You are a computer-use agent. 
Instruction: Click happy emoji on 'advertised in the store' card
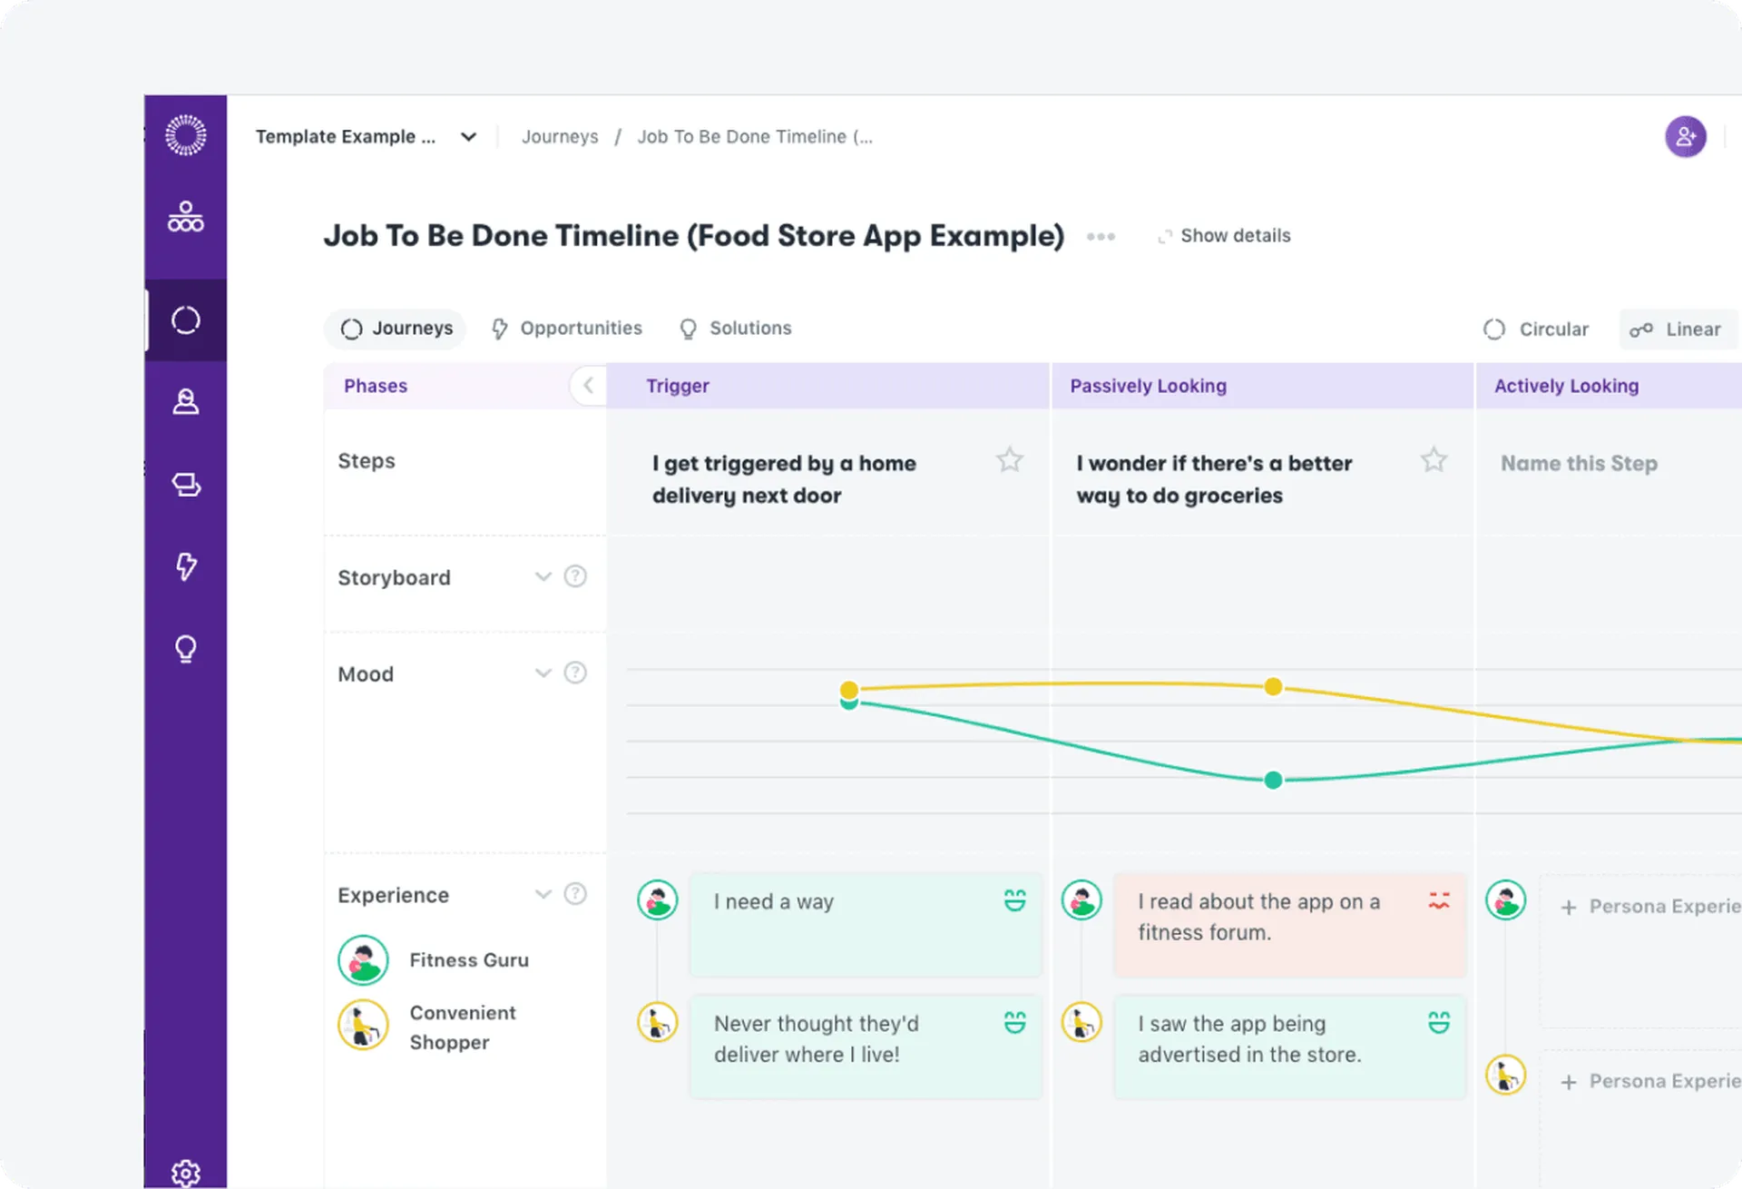[1439, 1022]
